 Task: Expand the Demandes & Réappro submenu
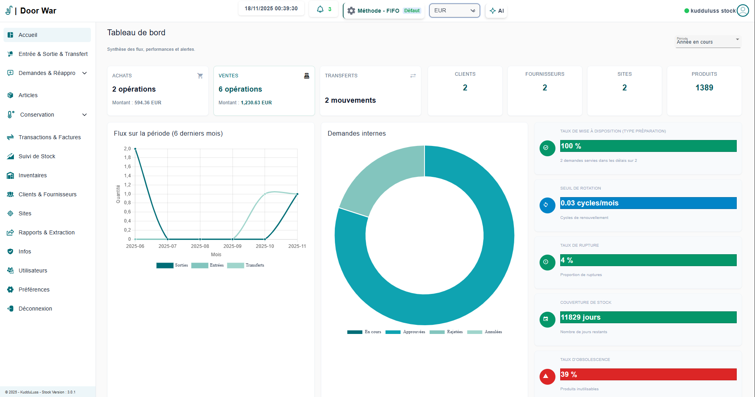tap(48, 73)
